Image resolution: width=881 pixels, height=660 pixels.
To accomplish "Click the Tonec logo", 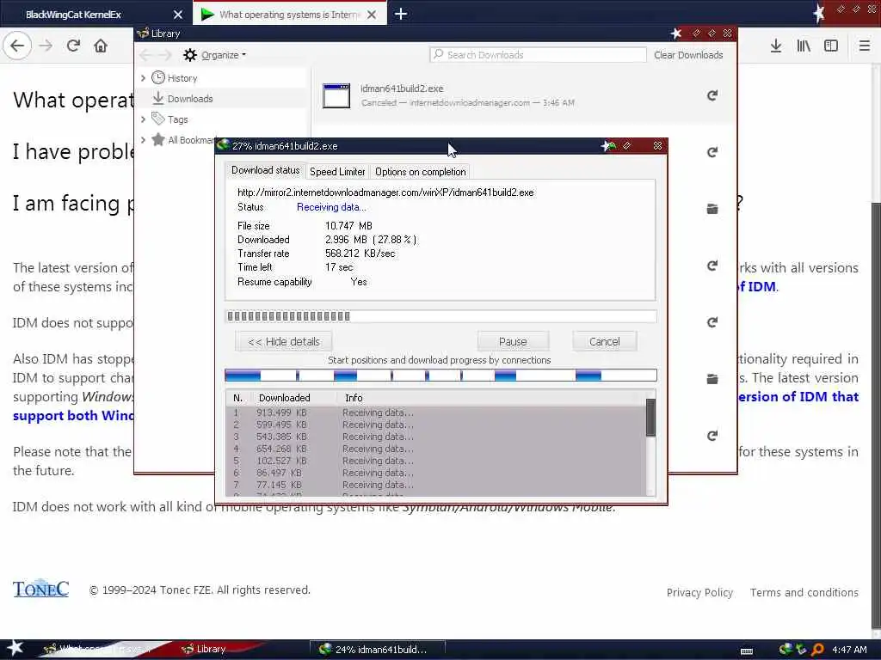I will 40,588.
